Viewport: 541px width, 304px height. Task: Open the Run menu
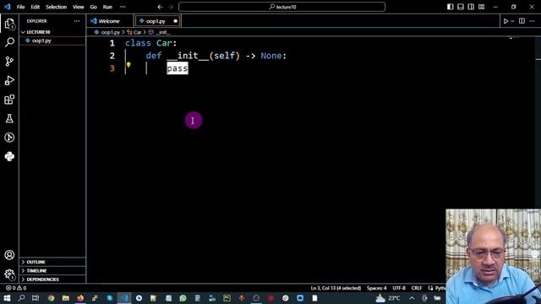(107, 7)
